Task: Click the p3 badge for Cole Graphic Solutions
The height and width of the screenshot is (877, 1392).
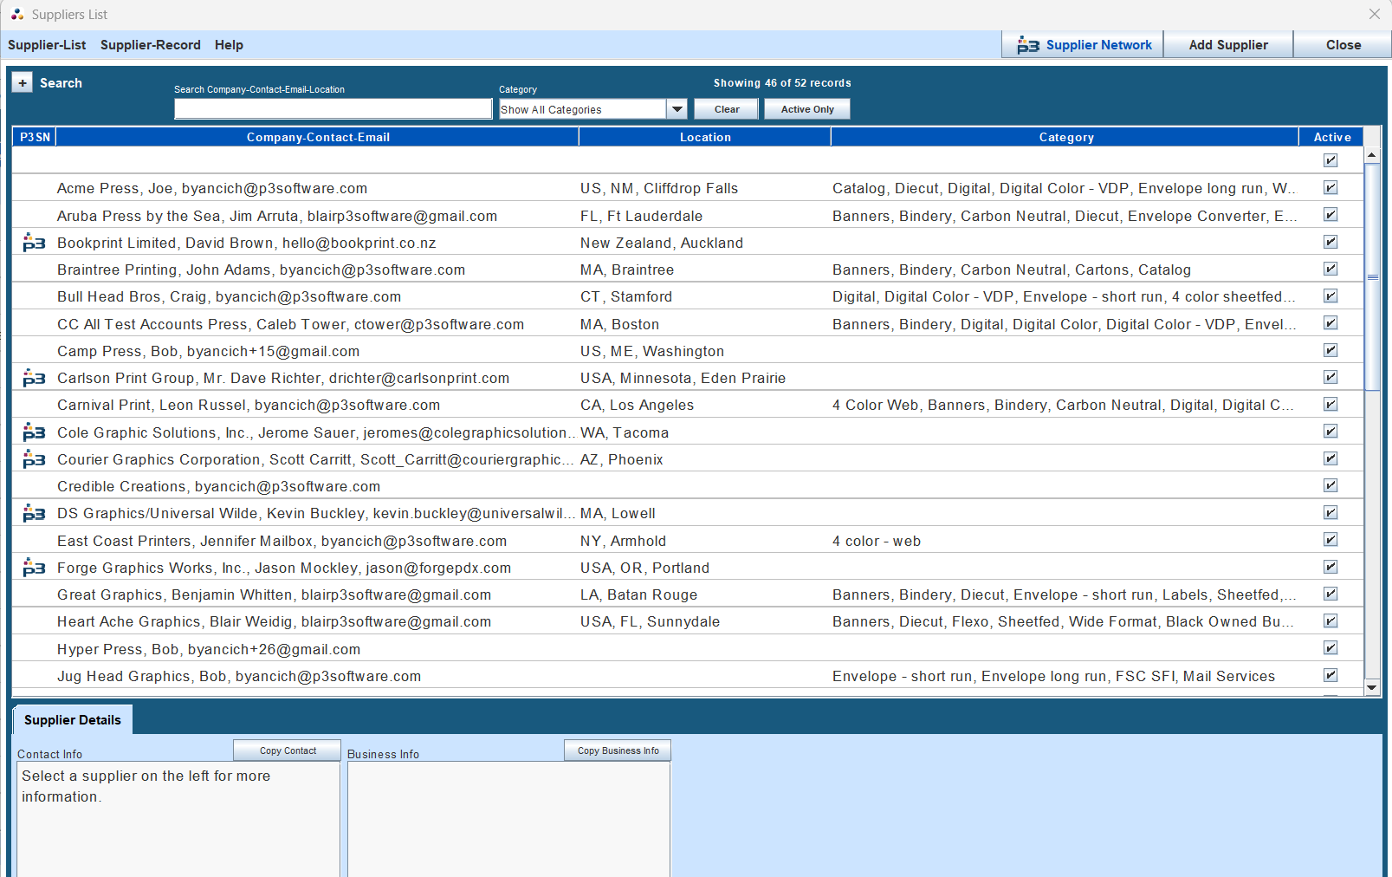Action: 34,432
